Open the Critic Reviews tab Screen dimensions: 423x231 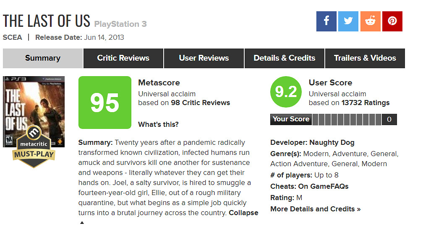[x=123, y=58]
